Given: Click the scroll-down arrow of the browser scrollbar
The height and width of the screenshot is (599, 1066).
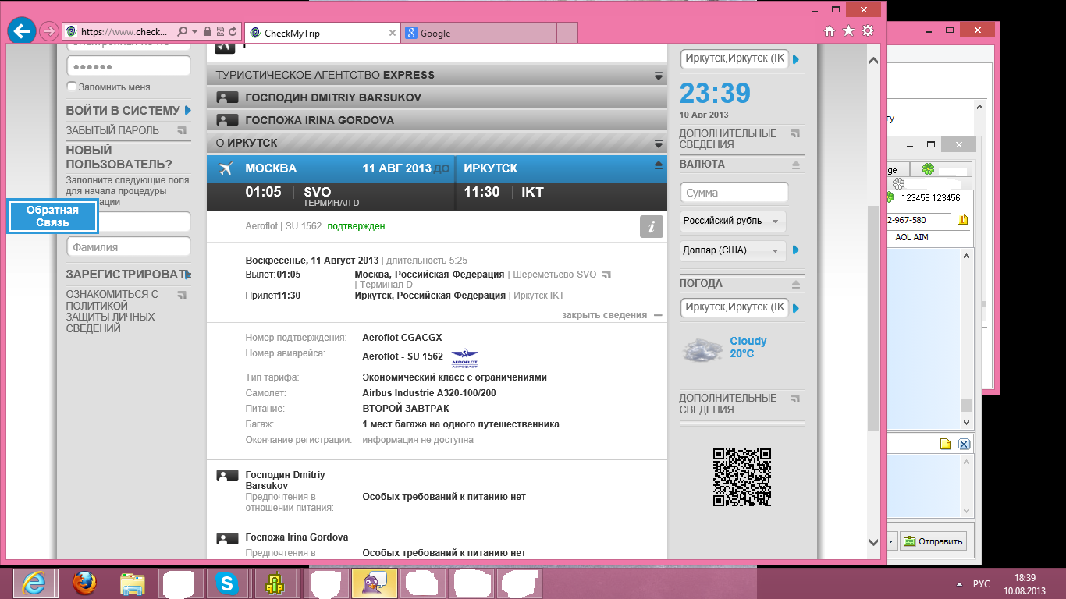Looking at the screenshot, I should click(873, 541).
